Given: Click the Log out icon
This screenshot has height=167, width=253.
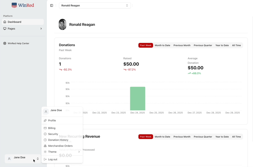Looking at the screenshot, I should point(45,159).
